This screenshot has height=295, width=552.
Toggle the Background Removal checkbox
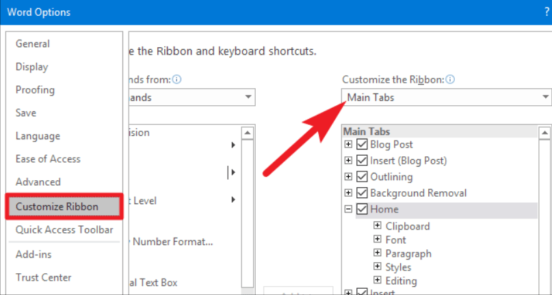point(362,193)
